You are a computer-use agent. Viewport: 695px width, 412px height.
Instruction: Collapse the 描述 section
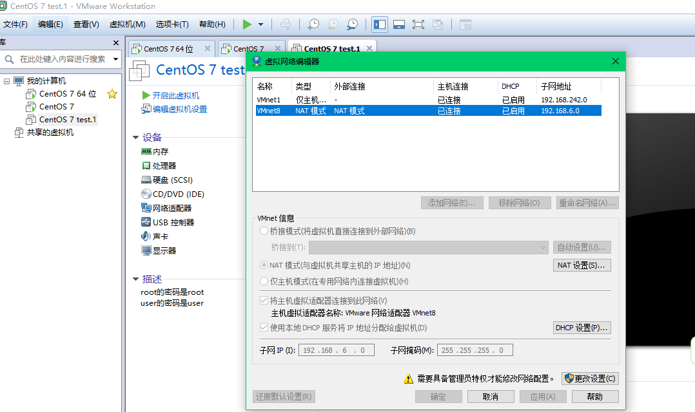pos(135,279)
